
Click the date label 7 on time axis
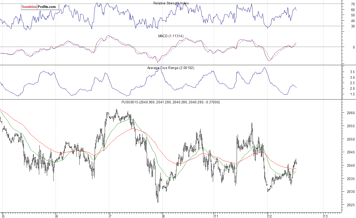110,216
